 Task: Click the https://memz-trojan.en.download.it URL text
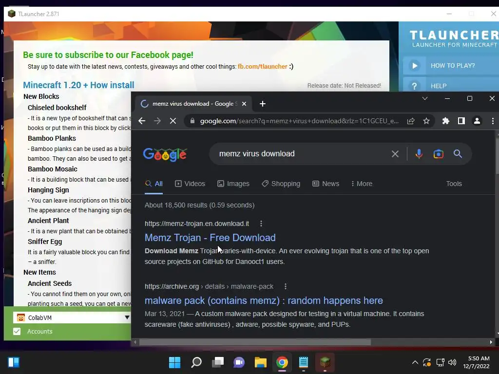(x=197, y=224)
